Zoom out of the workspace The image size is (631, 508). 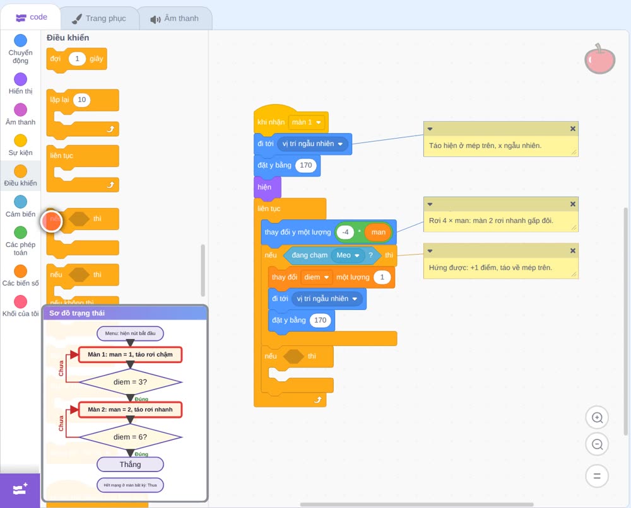point(597,444)
